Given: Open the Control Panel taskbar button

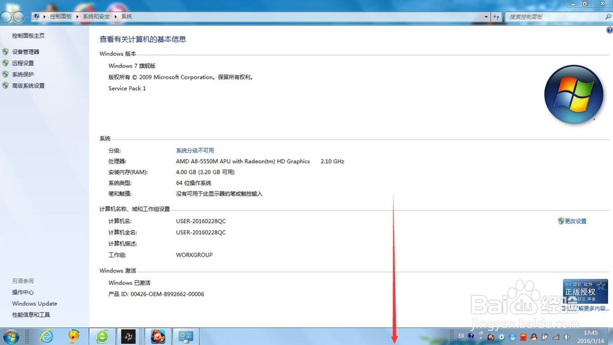Looking at the screenshot, I should pyautogui.click(x=186, y=336).
